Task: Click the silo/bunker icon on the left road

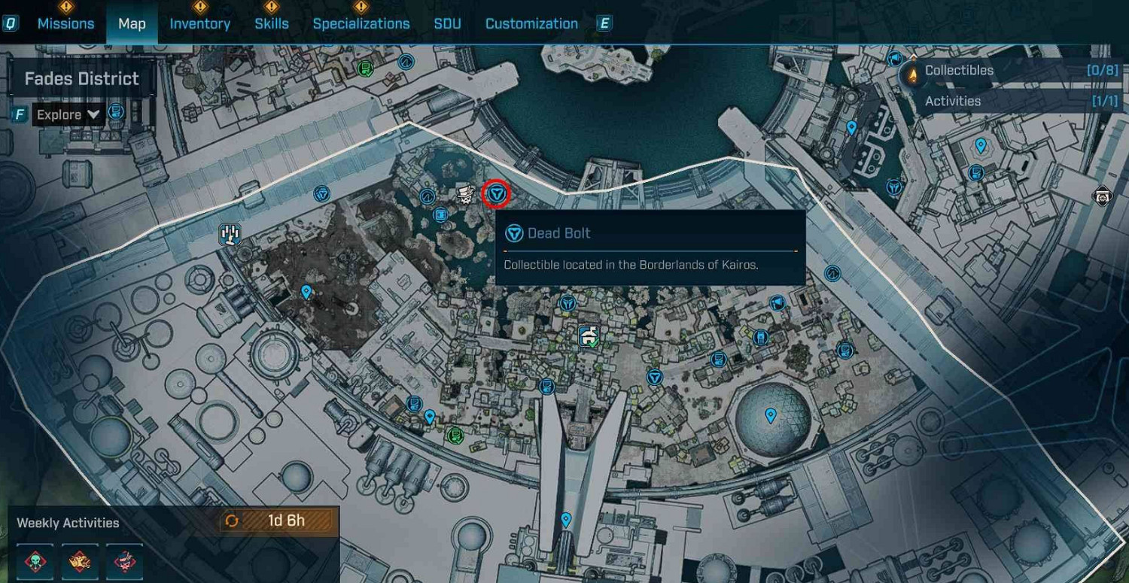Action: click(x=230, y=235)
